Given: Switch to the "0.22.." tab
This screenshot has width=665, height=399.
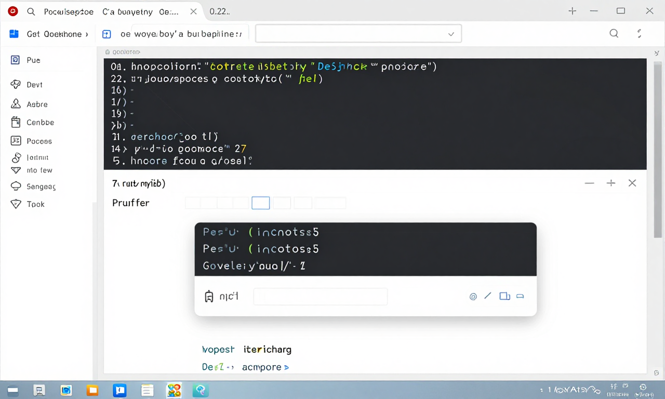Looking at the screenshot, I should click(220, 11).
